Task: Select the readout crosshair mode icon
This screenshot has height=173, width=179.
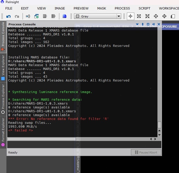Action: click(x=130, y=16)
